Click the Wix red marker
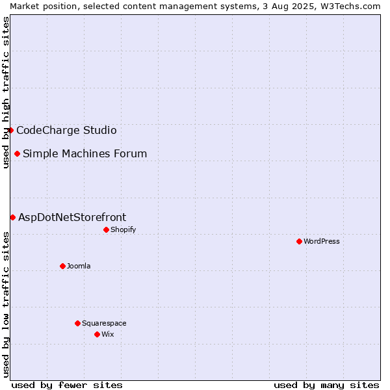The width and height of the screenshot is (390, 390). [x=97, y=334]
